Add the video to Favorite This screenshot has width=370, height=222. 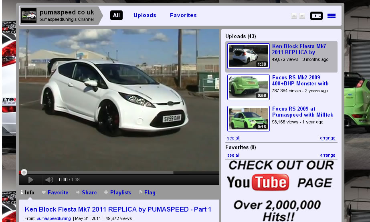click(55, 192)
